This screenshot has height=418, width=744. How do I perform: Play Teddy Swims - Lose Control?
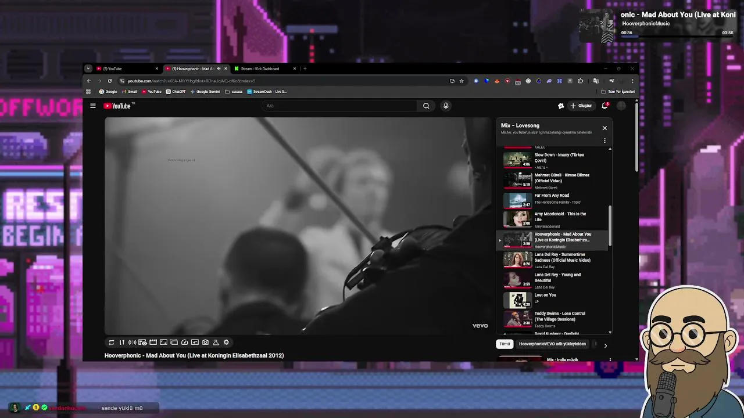pos(553,319)
